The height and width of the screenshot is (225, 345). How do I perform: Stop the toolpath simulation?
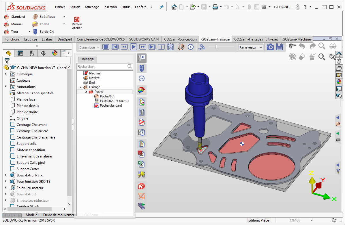(106, 47)
